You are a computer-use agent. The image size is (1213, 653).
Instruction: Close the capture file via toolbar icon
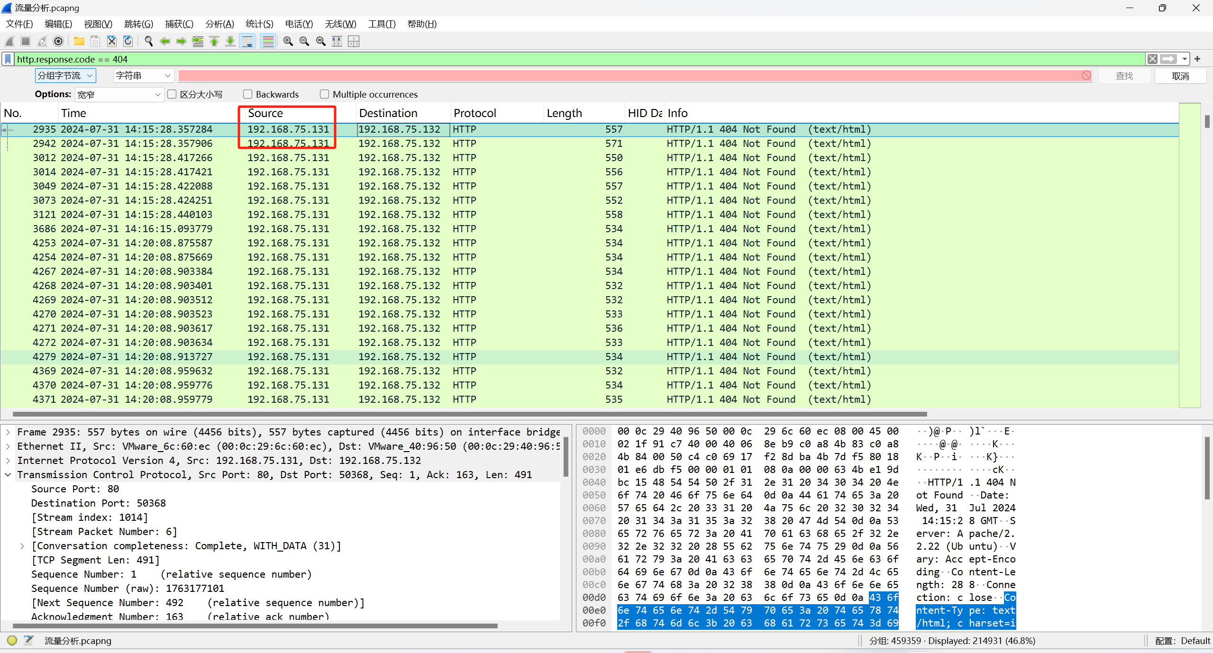pyautogui.click(x=111, y=42)
